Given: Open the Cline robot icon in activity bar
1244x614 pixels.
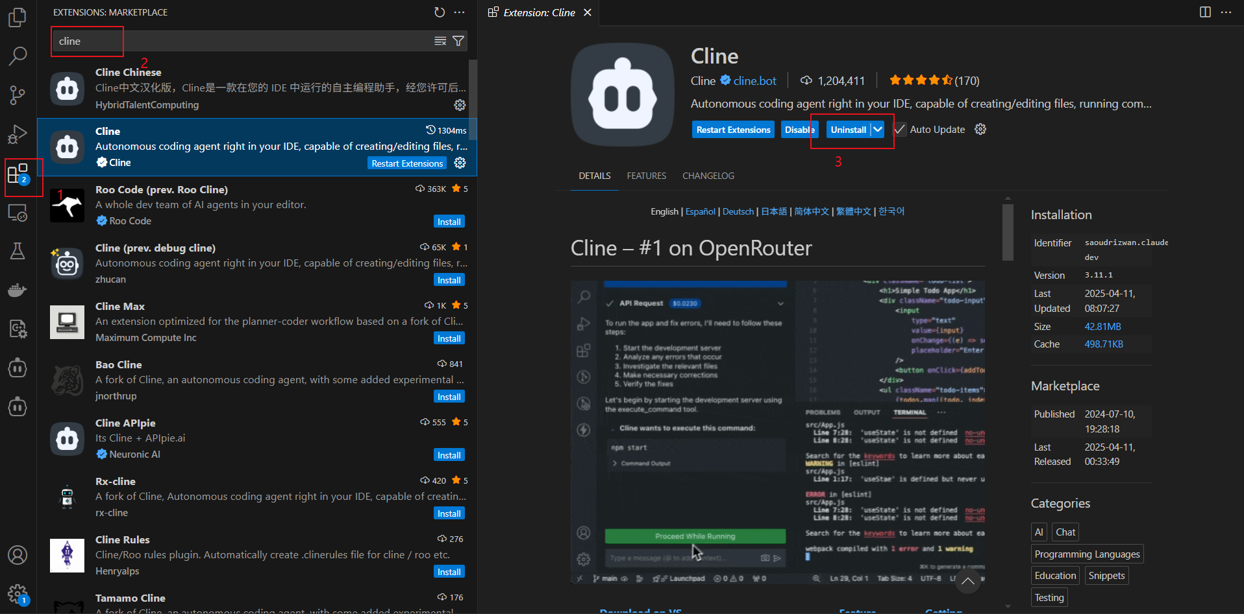Looking at the screenshot, I should point(18,368).
